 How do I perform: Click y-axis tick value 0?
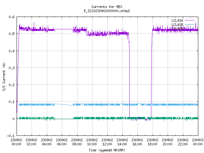[13, 119]
